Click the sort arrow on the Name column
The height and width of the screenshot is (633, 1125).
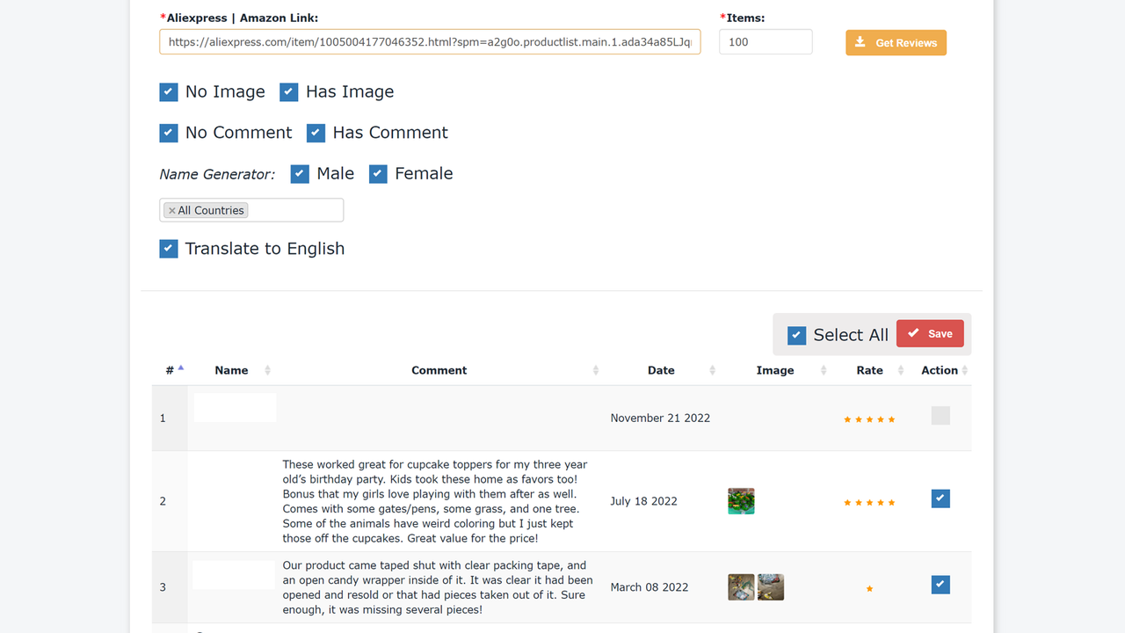(266, 370)
